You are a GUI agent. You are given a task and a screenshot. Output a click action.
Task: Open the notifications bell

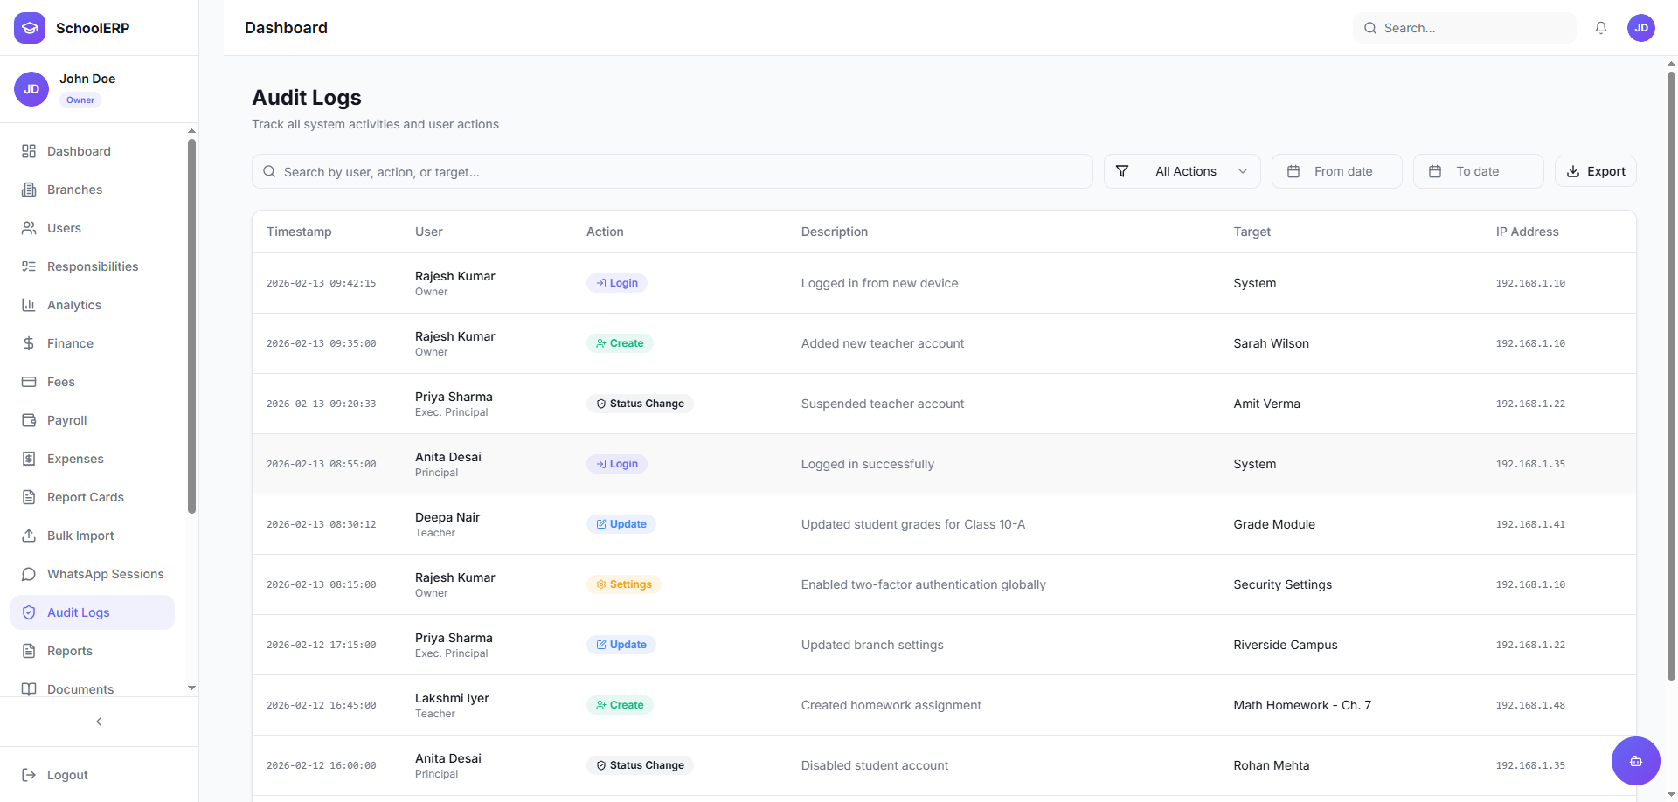coord(1601,28)
